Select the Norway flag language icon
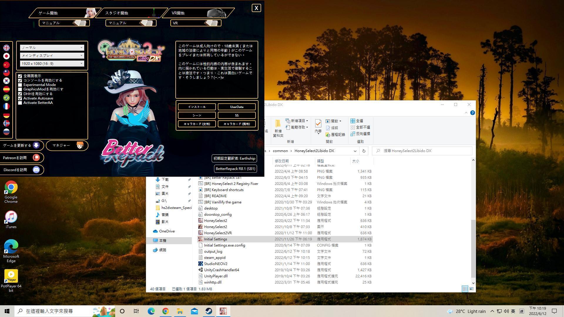This screenshot has height=317, width=564. pyautogui.click(x=6, y=123)
